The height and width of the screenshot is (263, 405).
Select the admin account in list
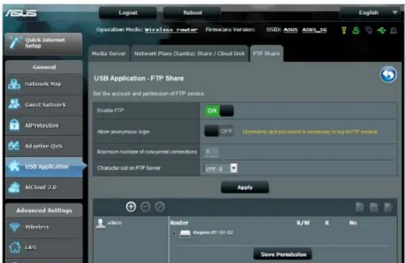109,223
